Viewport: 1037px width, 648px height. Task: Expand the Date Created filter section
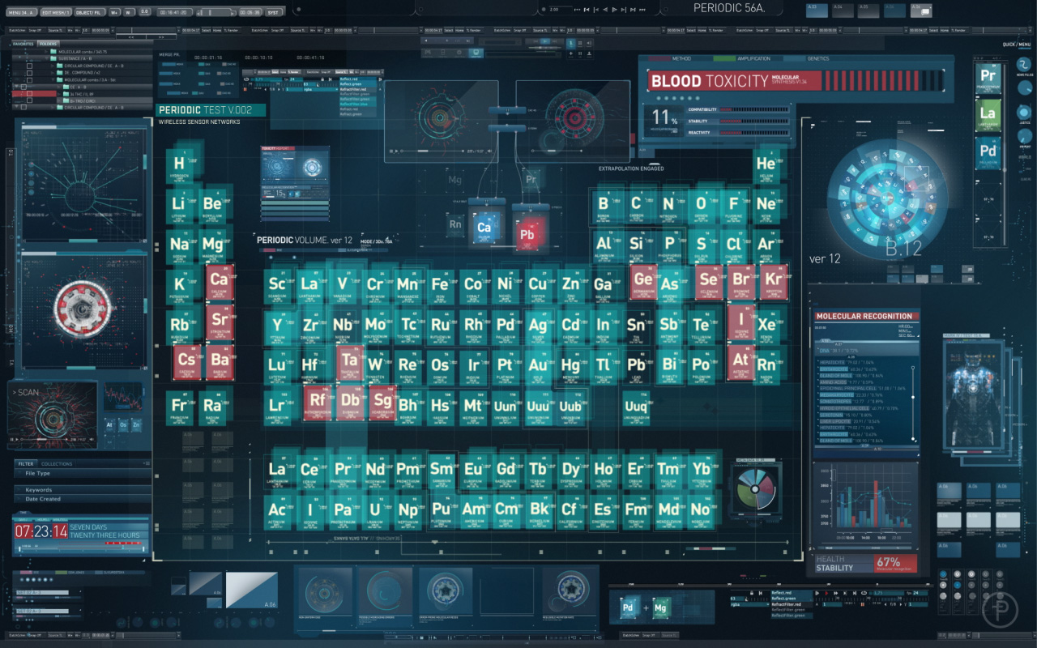(x=42, y=499)
